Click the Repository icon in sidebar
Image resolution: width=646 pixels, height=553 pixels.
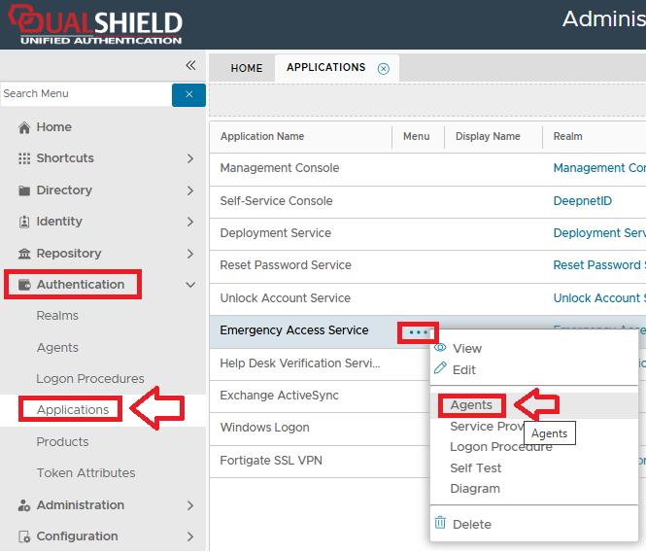click(24, 254)
